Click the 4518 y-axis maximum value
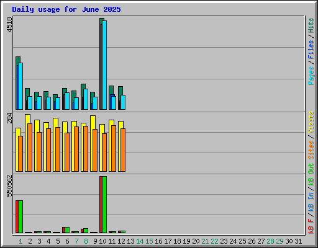This screenshot has width=318, height=248. 9,24
